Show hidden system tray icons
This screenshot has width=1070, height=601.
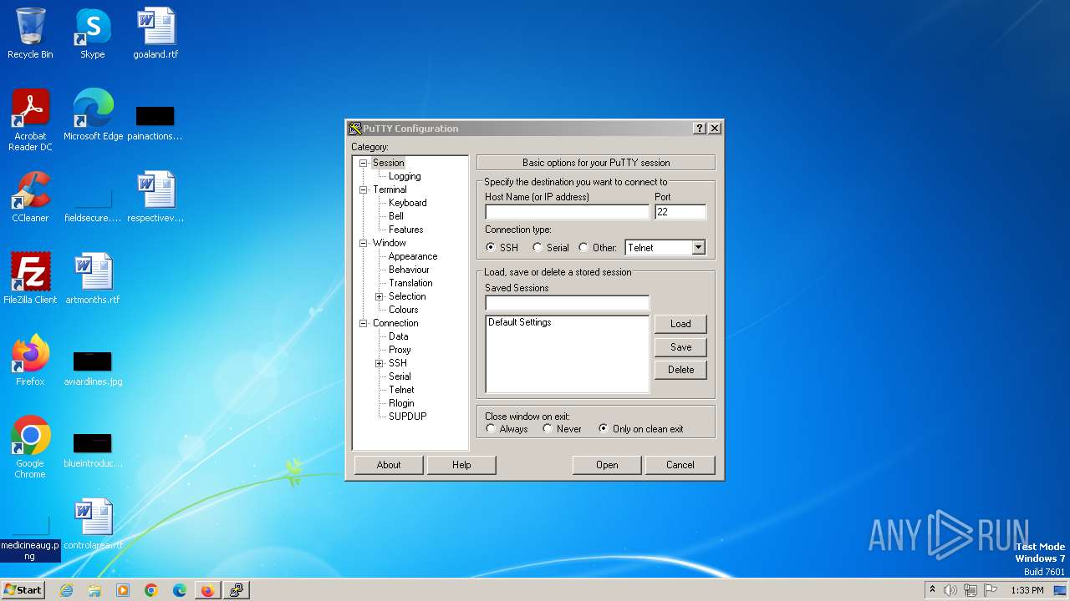932,589
